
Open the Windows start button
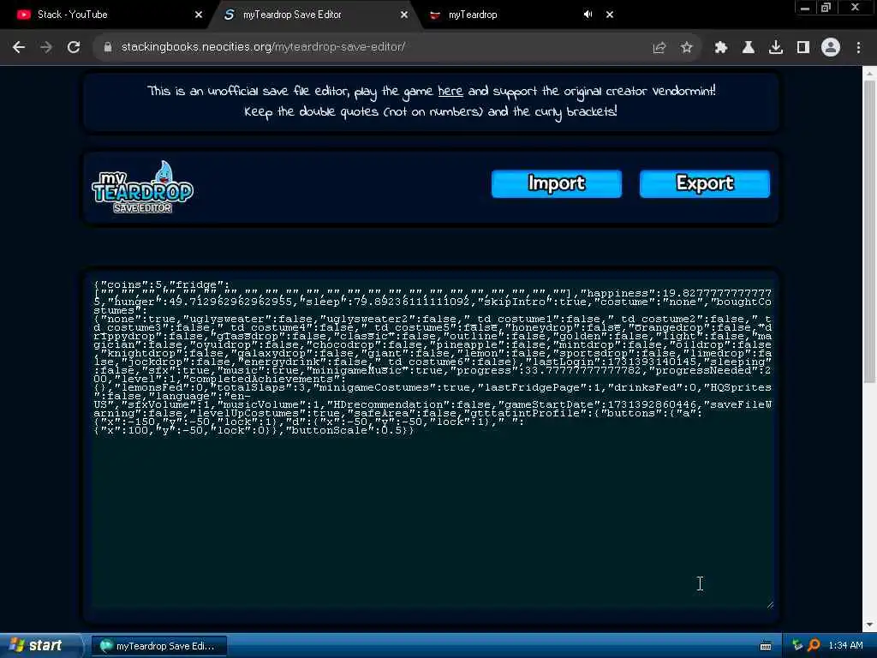pos(39,646)
